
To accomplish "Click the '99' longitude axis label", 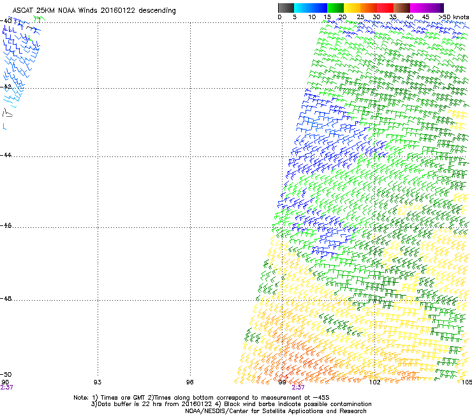I will click(282, 382).
